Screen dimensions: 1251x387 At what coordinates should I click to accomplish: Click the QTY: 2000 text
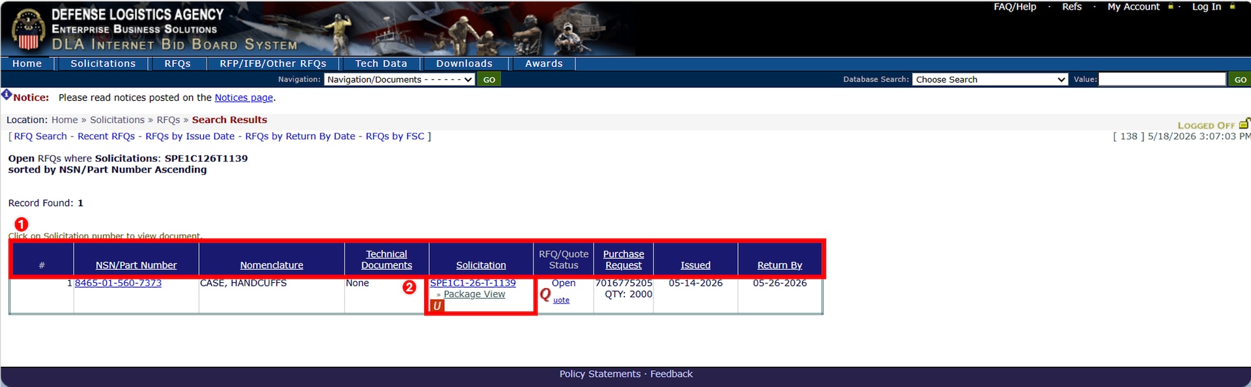click(x=628, y=294)
